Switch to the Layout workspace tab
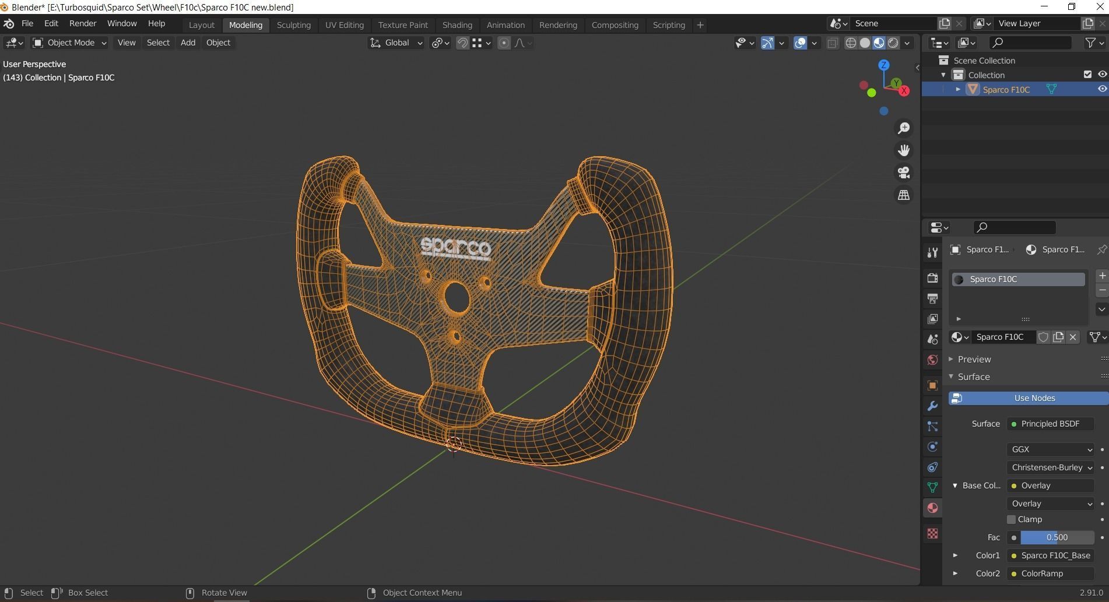 click(202, 25)
